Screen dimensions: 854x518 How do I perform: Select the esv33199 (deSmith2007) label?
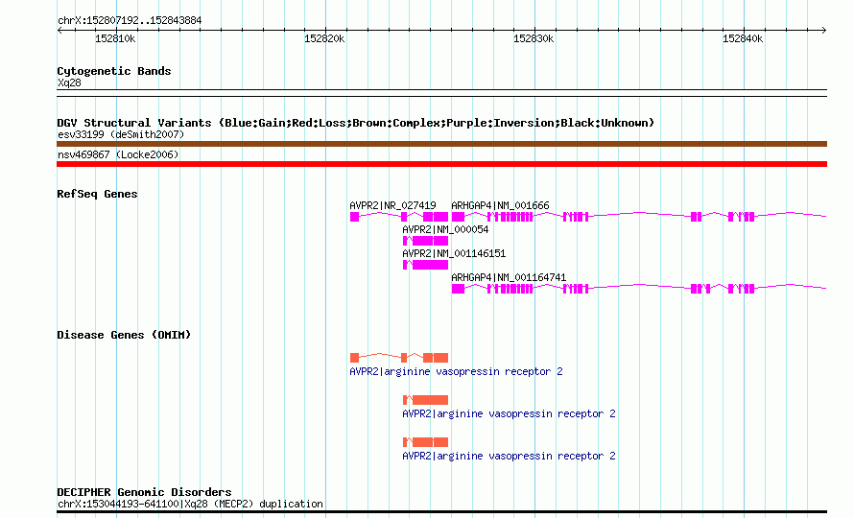[121, 134]
